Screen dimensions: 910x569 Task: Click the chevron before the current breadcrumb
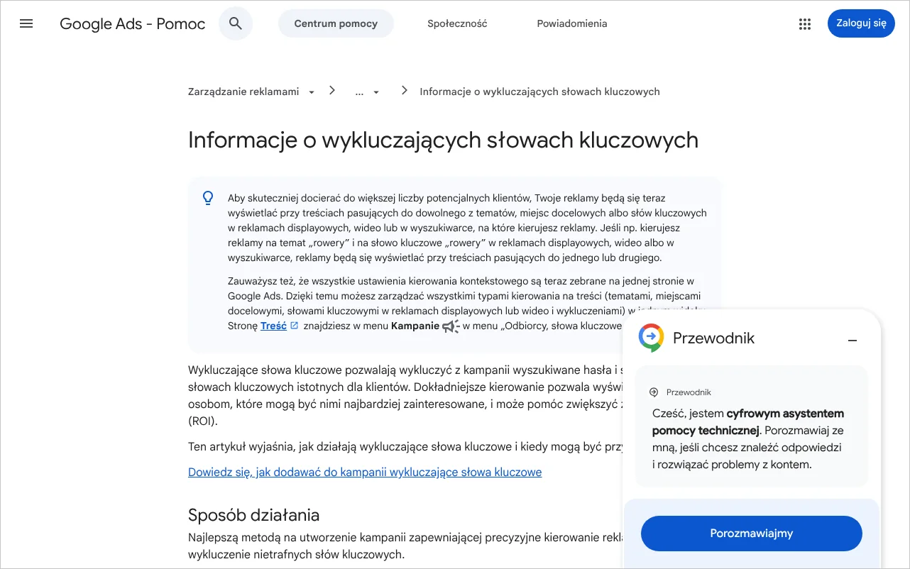tap(405, 90)
